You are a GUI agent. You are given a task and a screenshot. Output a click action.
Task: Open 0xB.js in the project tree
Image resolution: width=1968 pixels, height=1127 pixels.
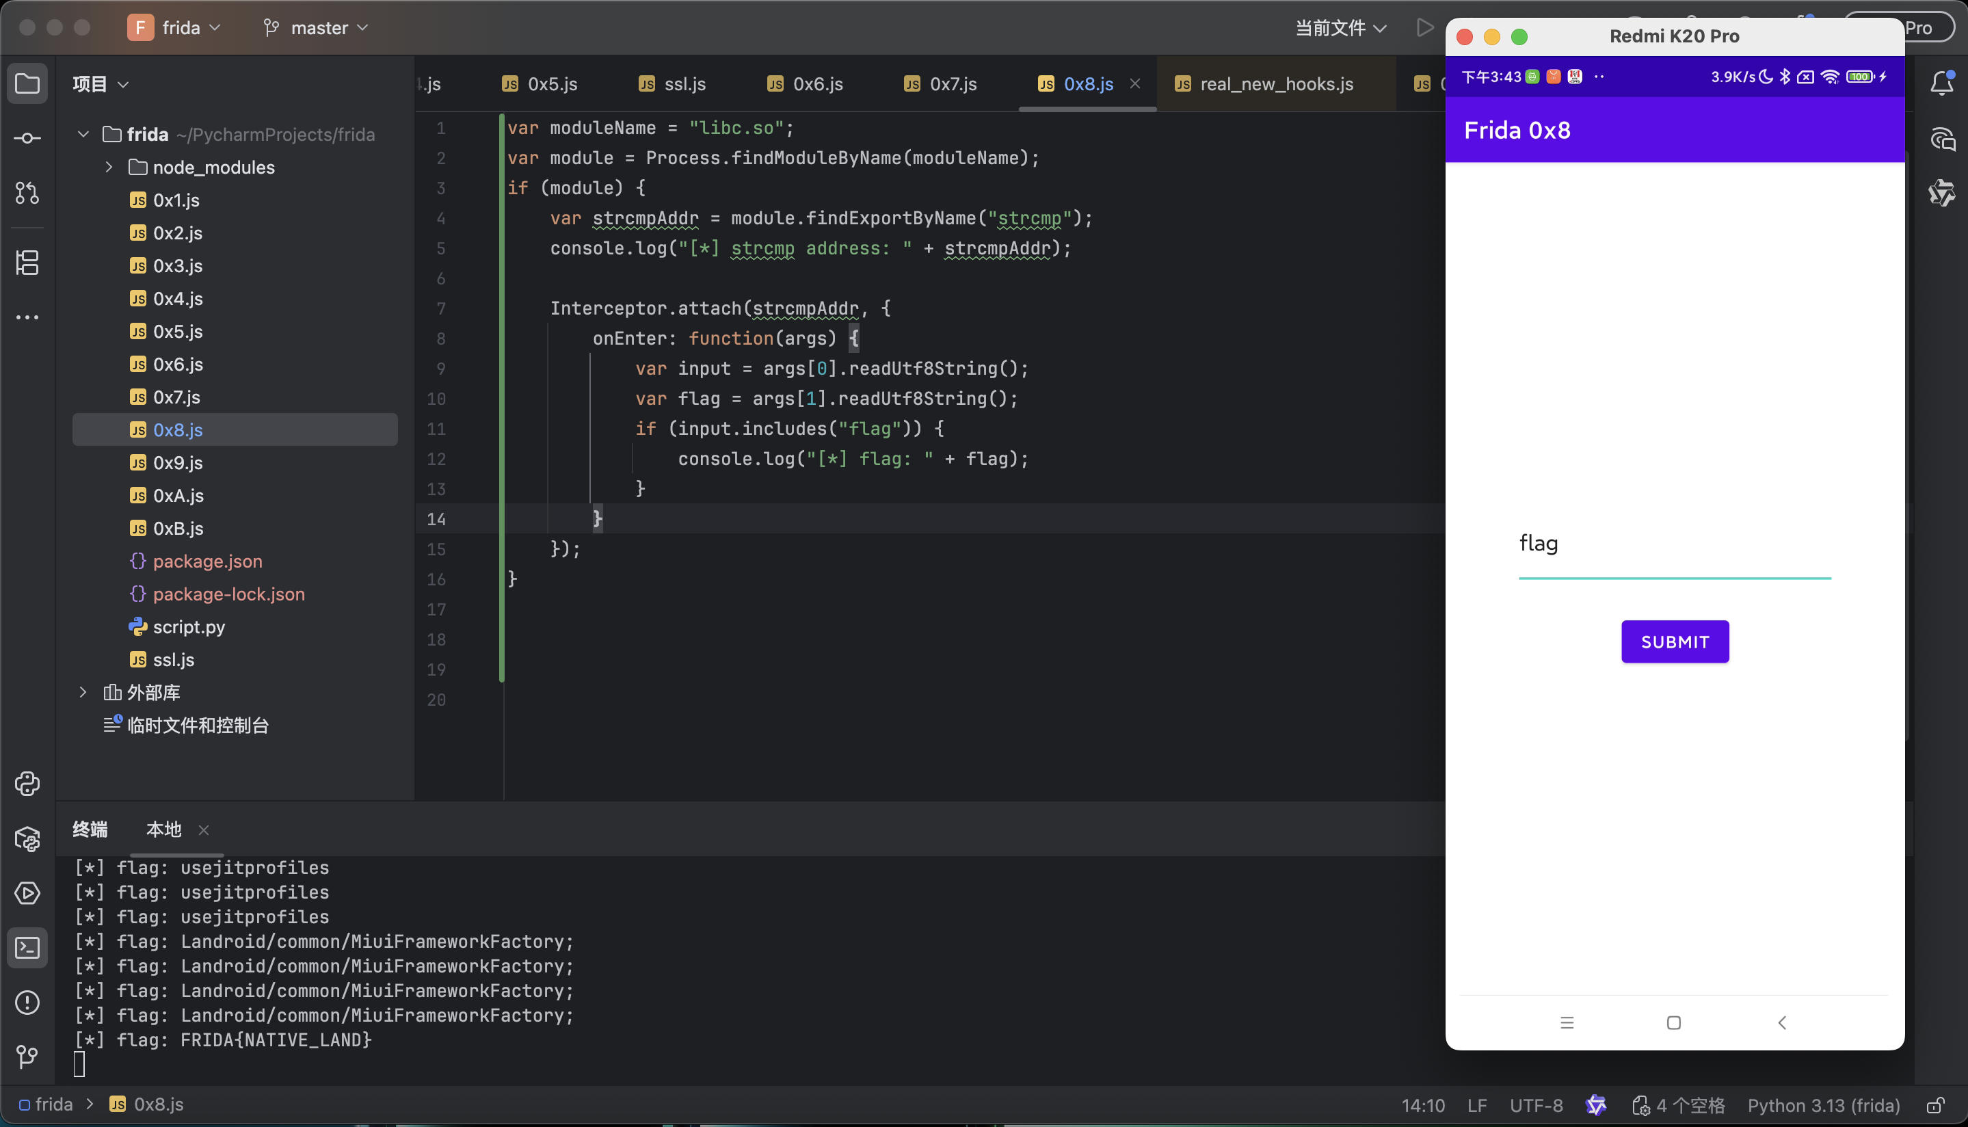(178, 528)
